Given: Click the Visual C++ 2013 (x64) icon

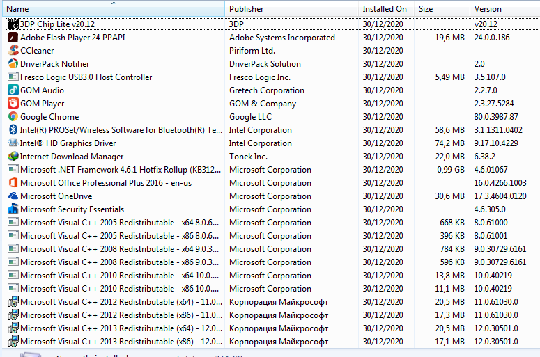Looking at the screenshot, I should pyautogui.click(x=13, y=328).
